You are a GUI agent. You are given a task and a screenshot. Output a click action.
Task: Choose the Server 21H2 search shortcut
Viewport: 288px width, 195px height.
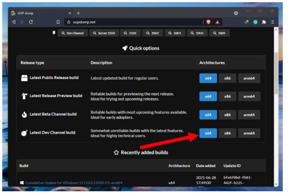pyautogui.click(x=104, y=33)
